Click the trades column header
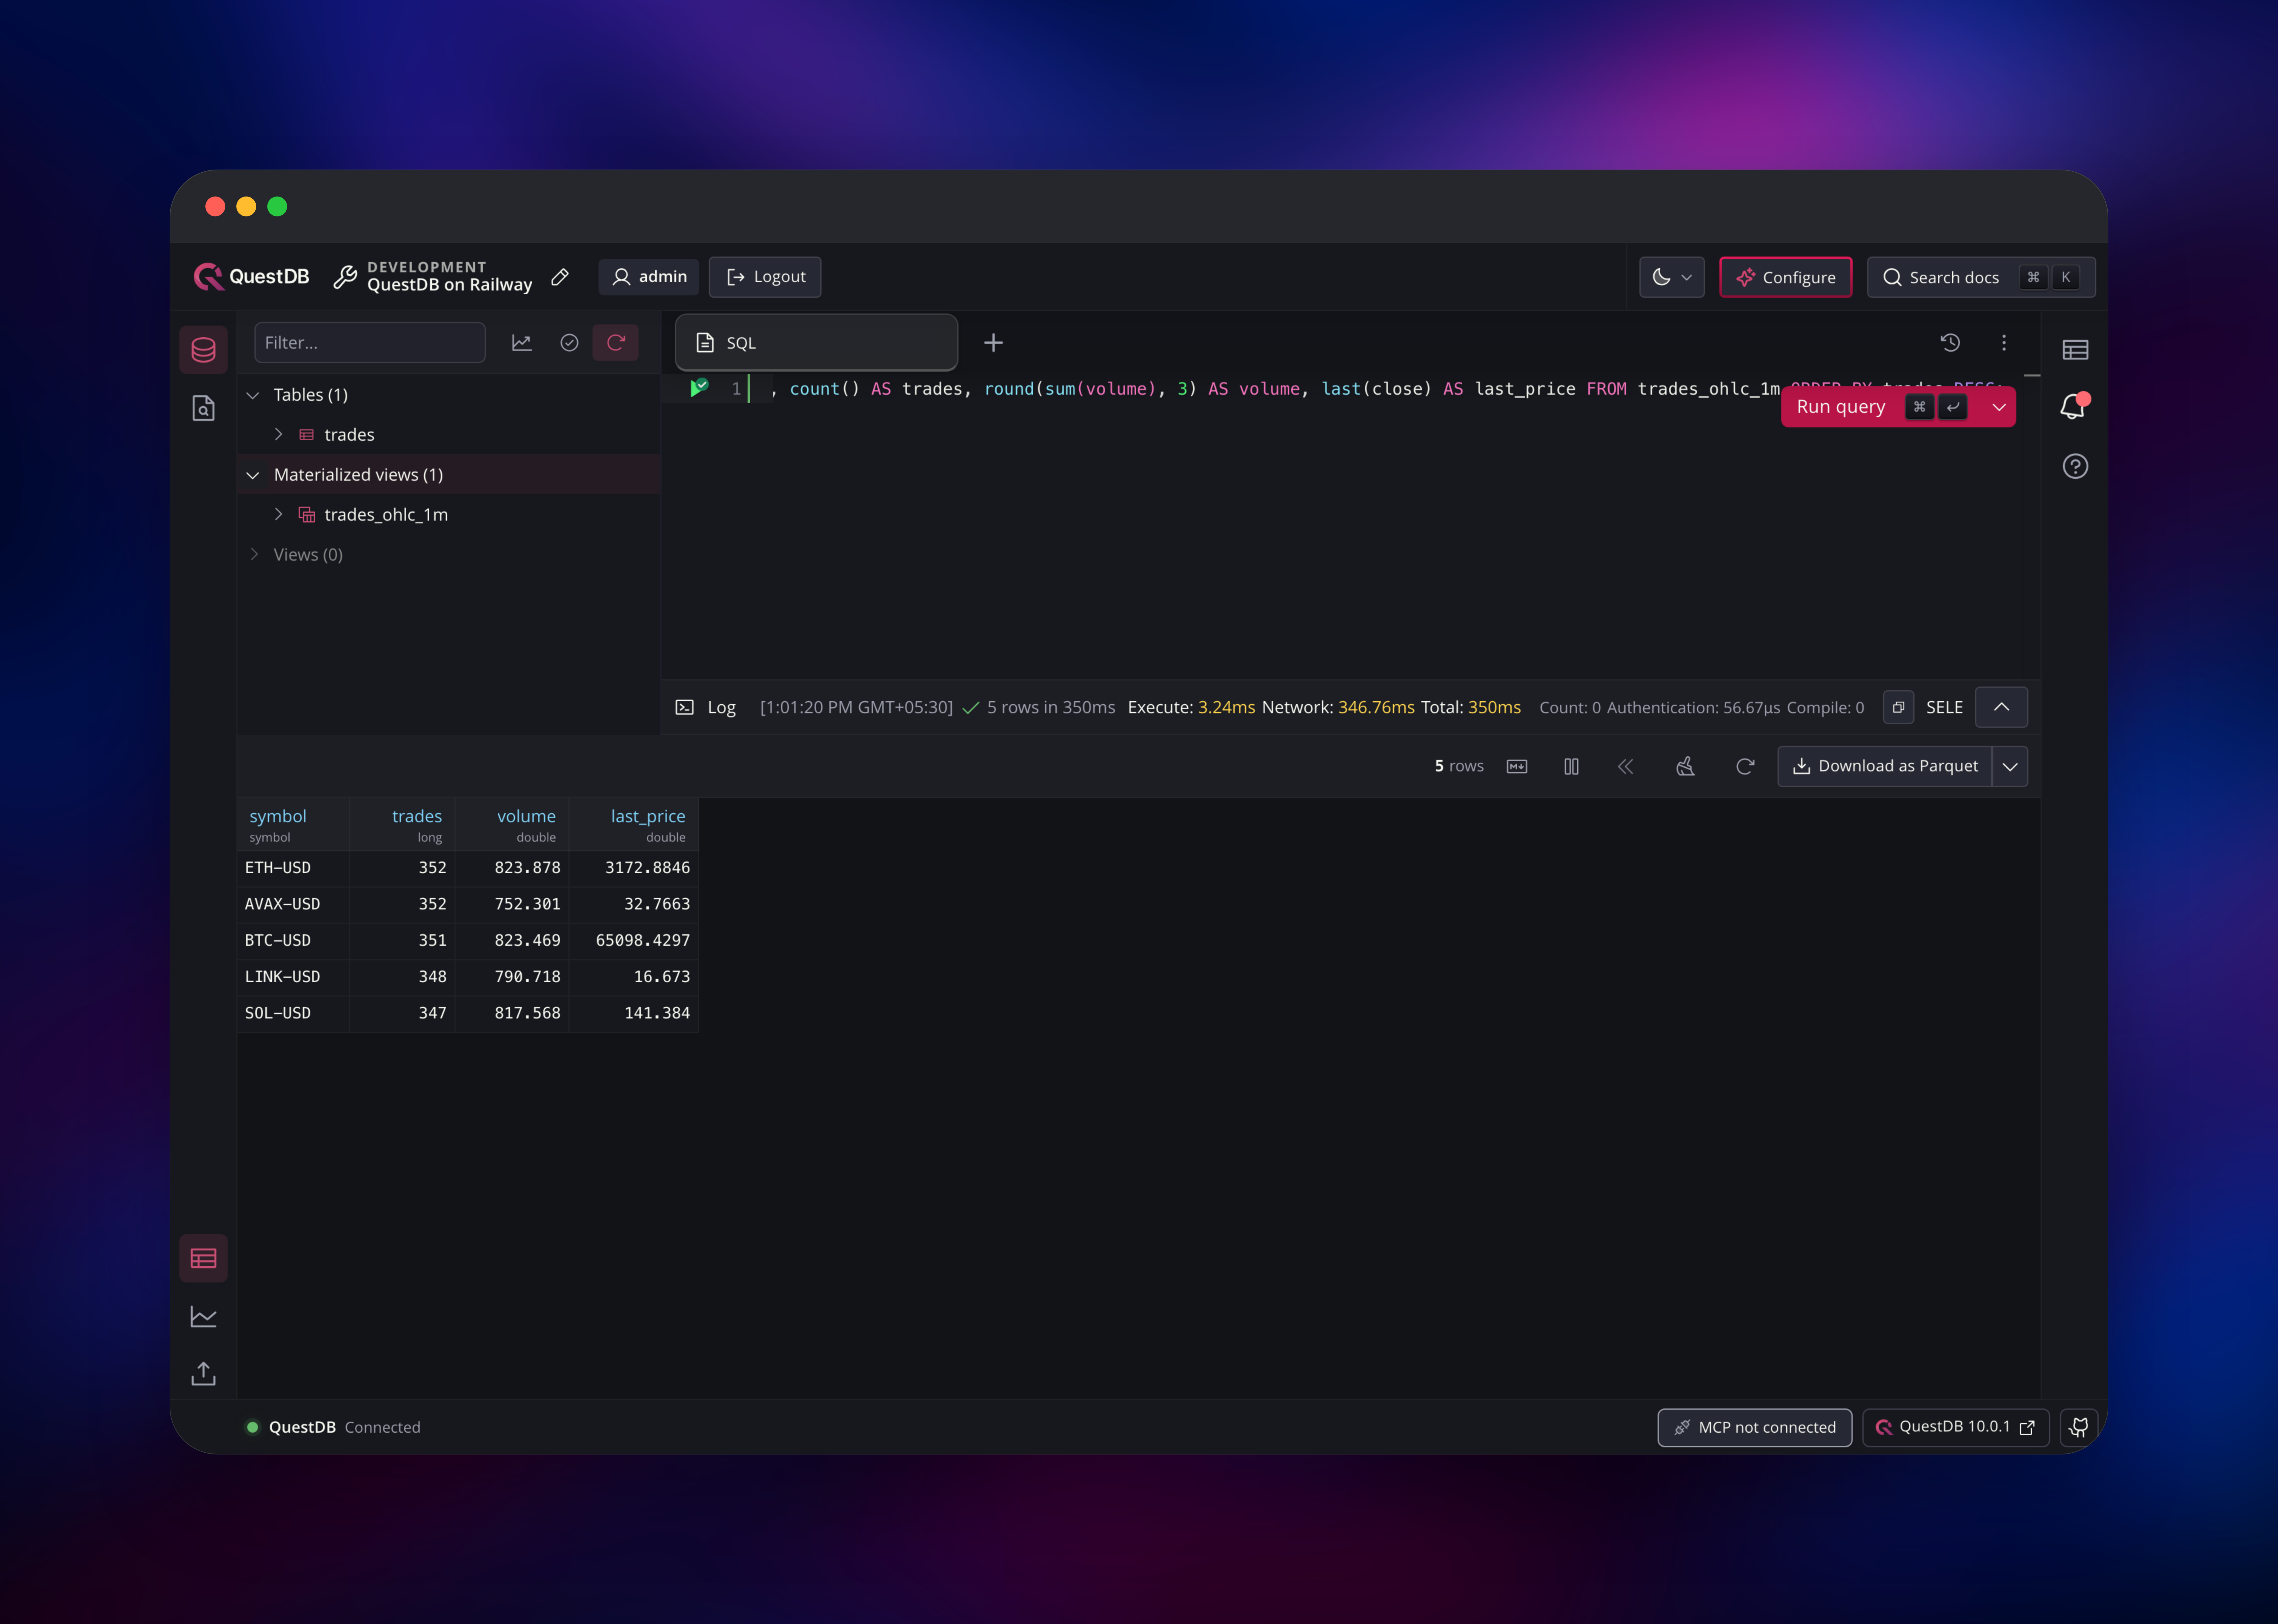 tap(402, 825)
